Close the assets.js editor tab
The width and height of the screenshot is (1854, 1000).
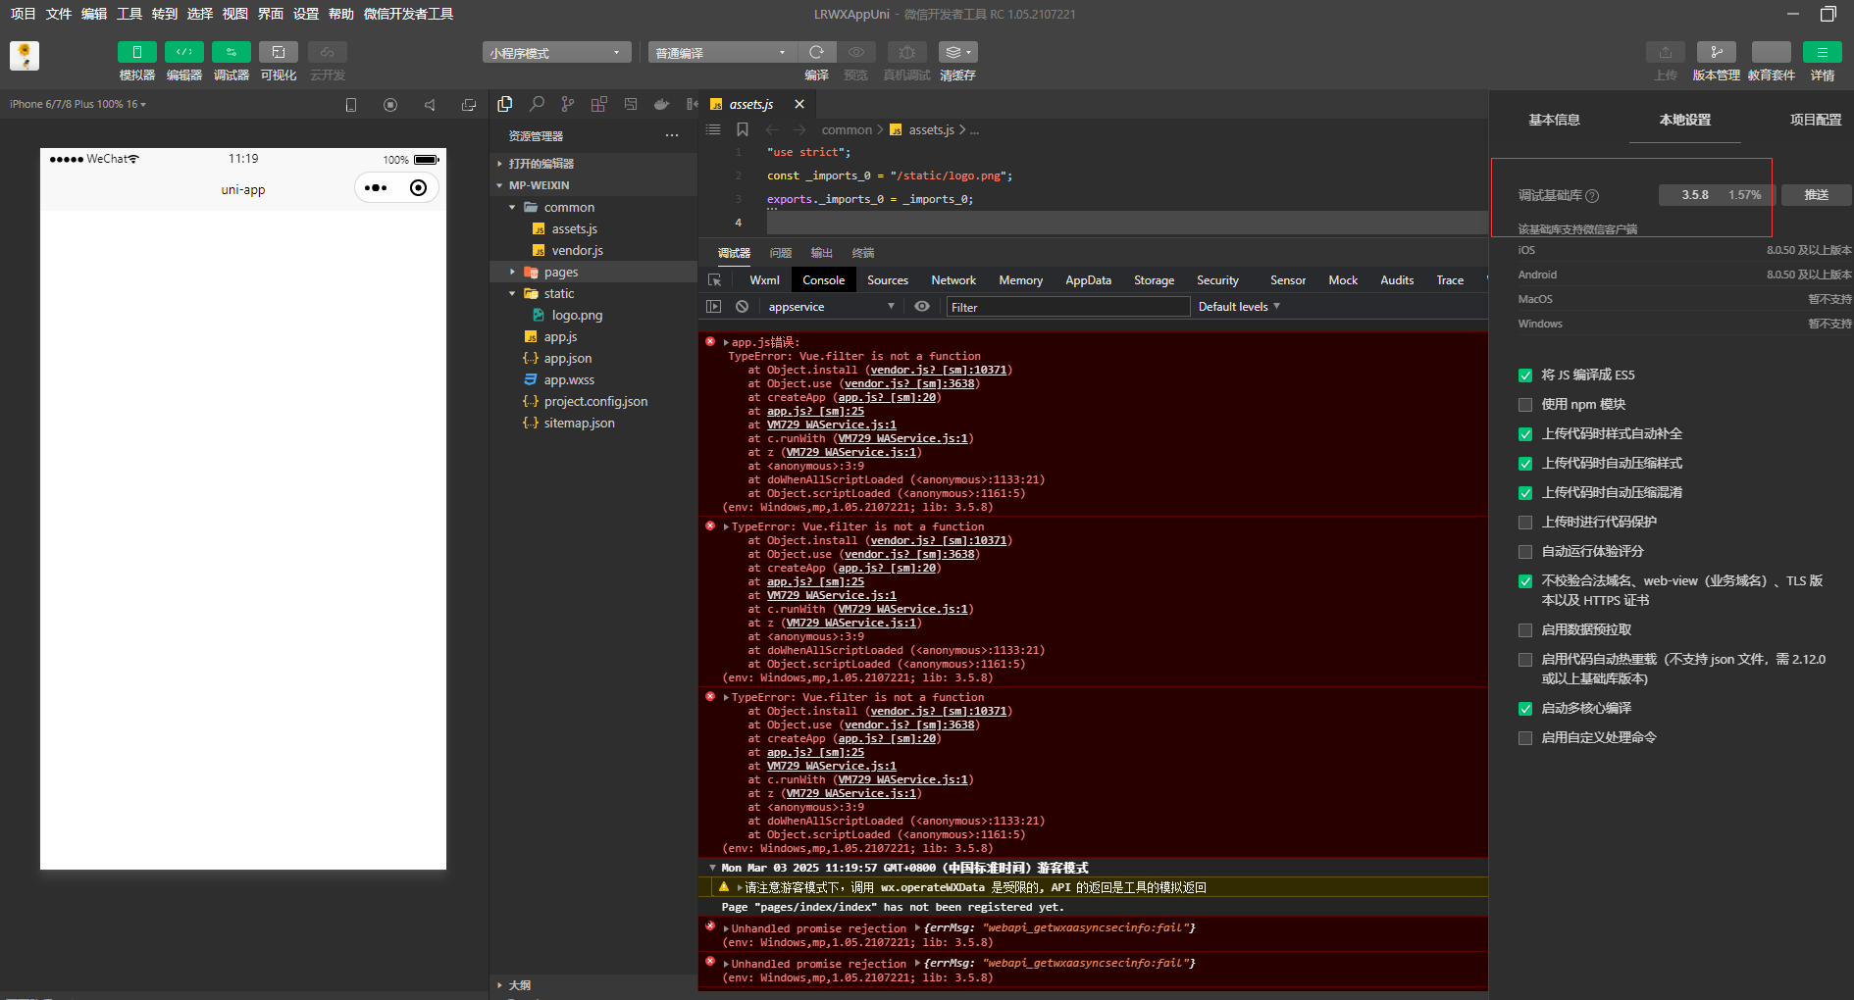799,104
